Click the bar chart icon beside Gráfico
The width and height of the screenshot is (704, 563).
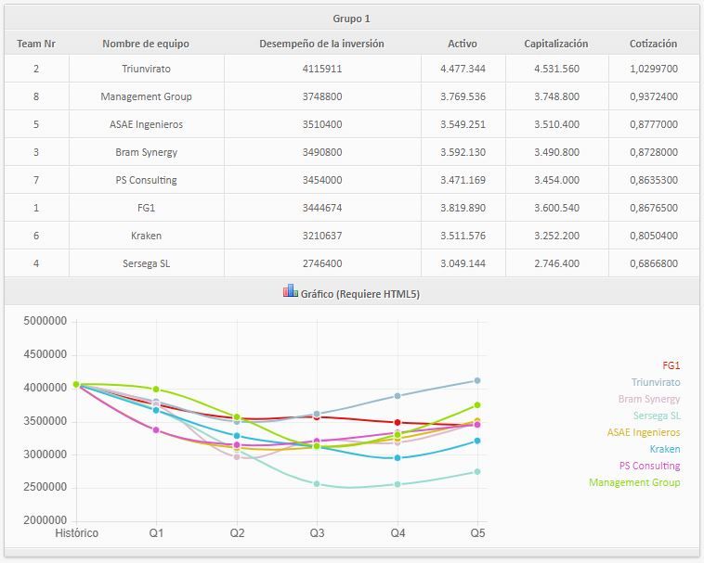(290, 291)
